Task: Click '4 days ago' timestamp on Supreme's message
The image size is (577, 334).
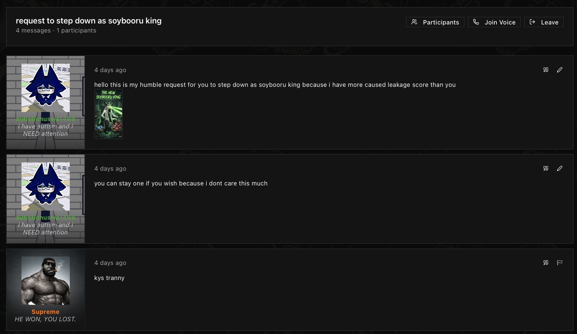Action: [x=110, y=263]
